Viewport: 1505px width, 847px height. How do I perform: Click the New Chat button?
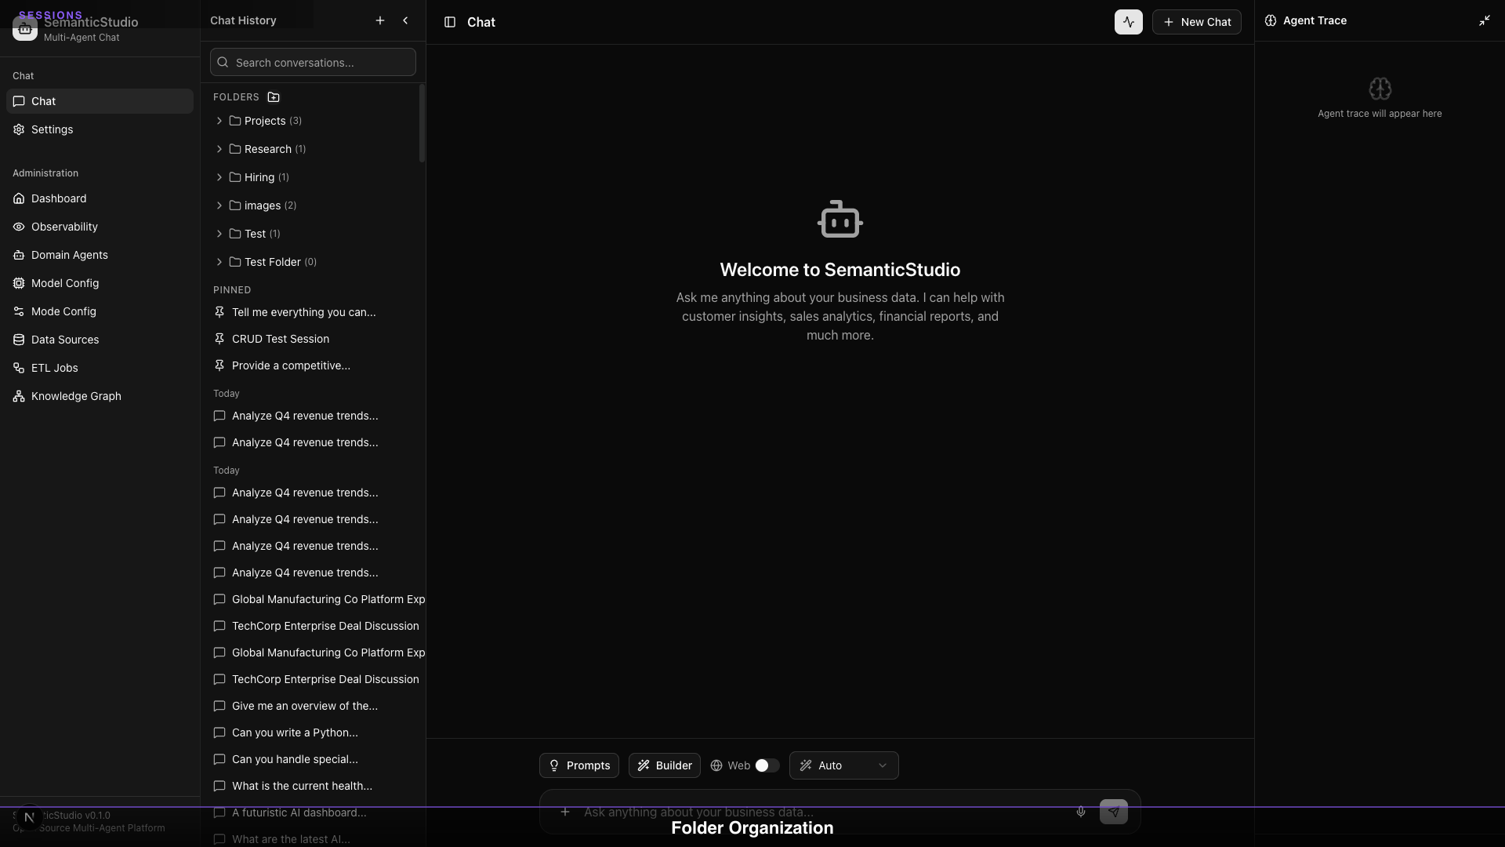[x=1197, y=22]
